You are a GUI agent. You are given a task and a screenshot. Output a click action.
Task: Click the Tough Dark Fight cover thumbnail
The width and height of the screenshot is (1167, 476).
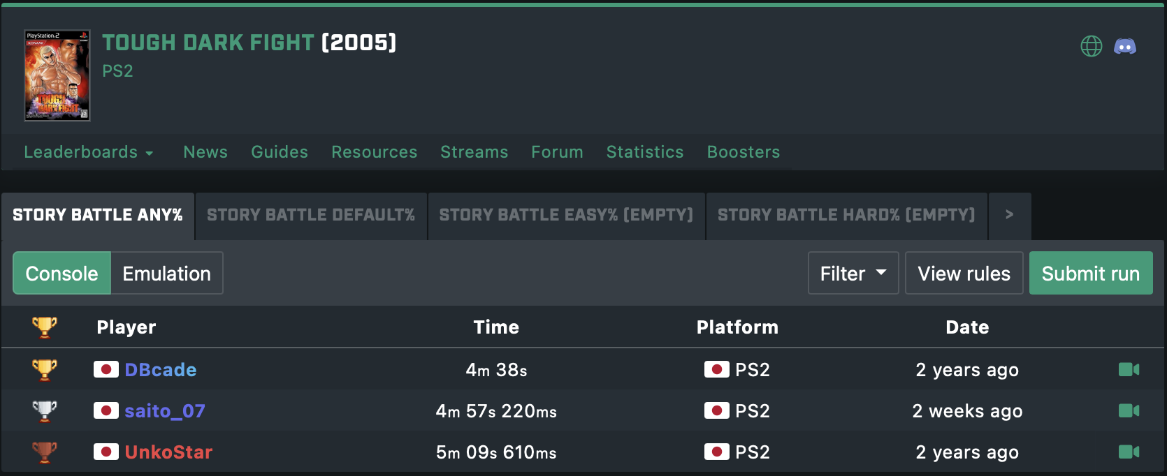pyautogui.click(x=57, y=75)
